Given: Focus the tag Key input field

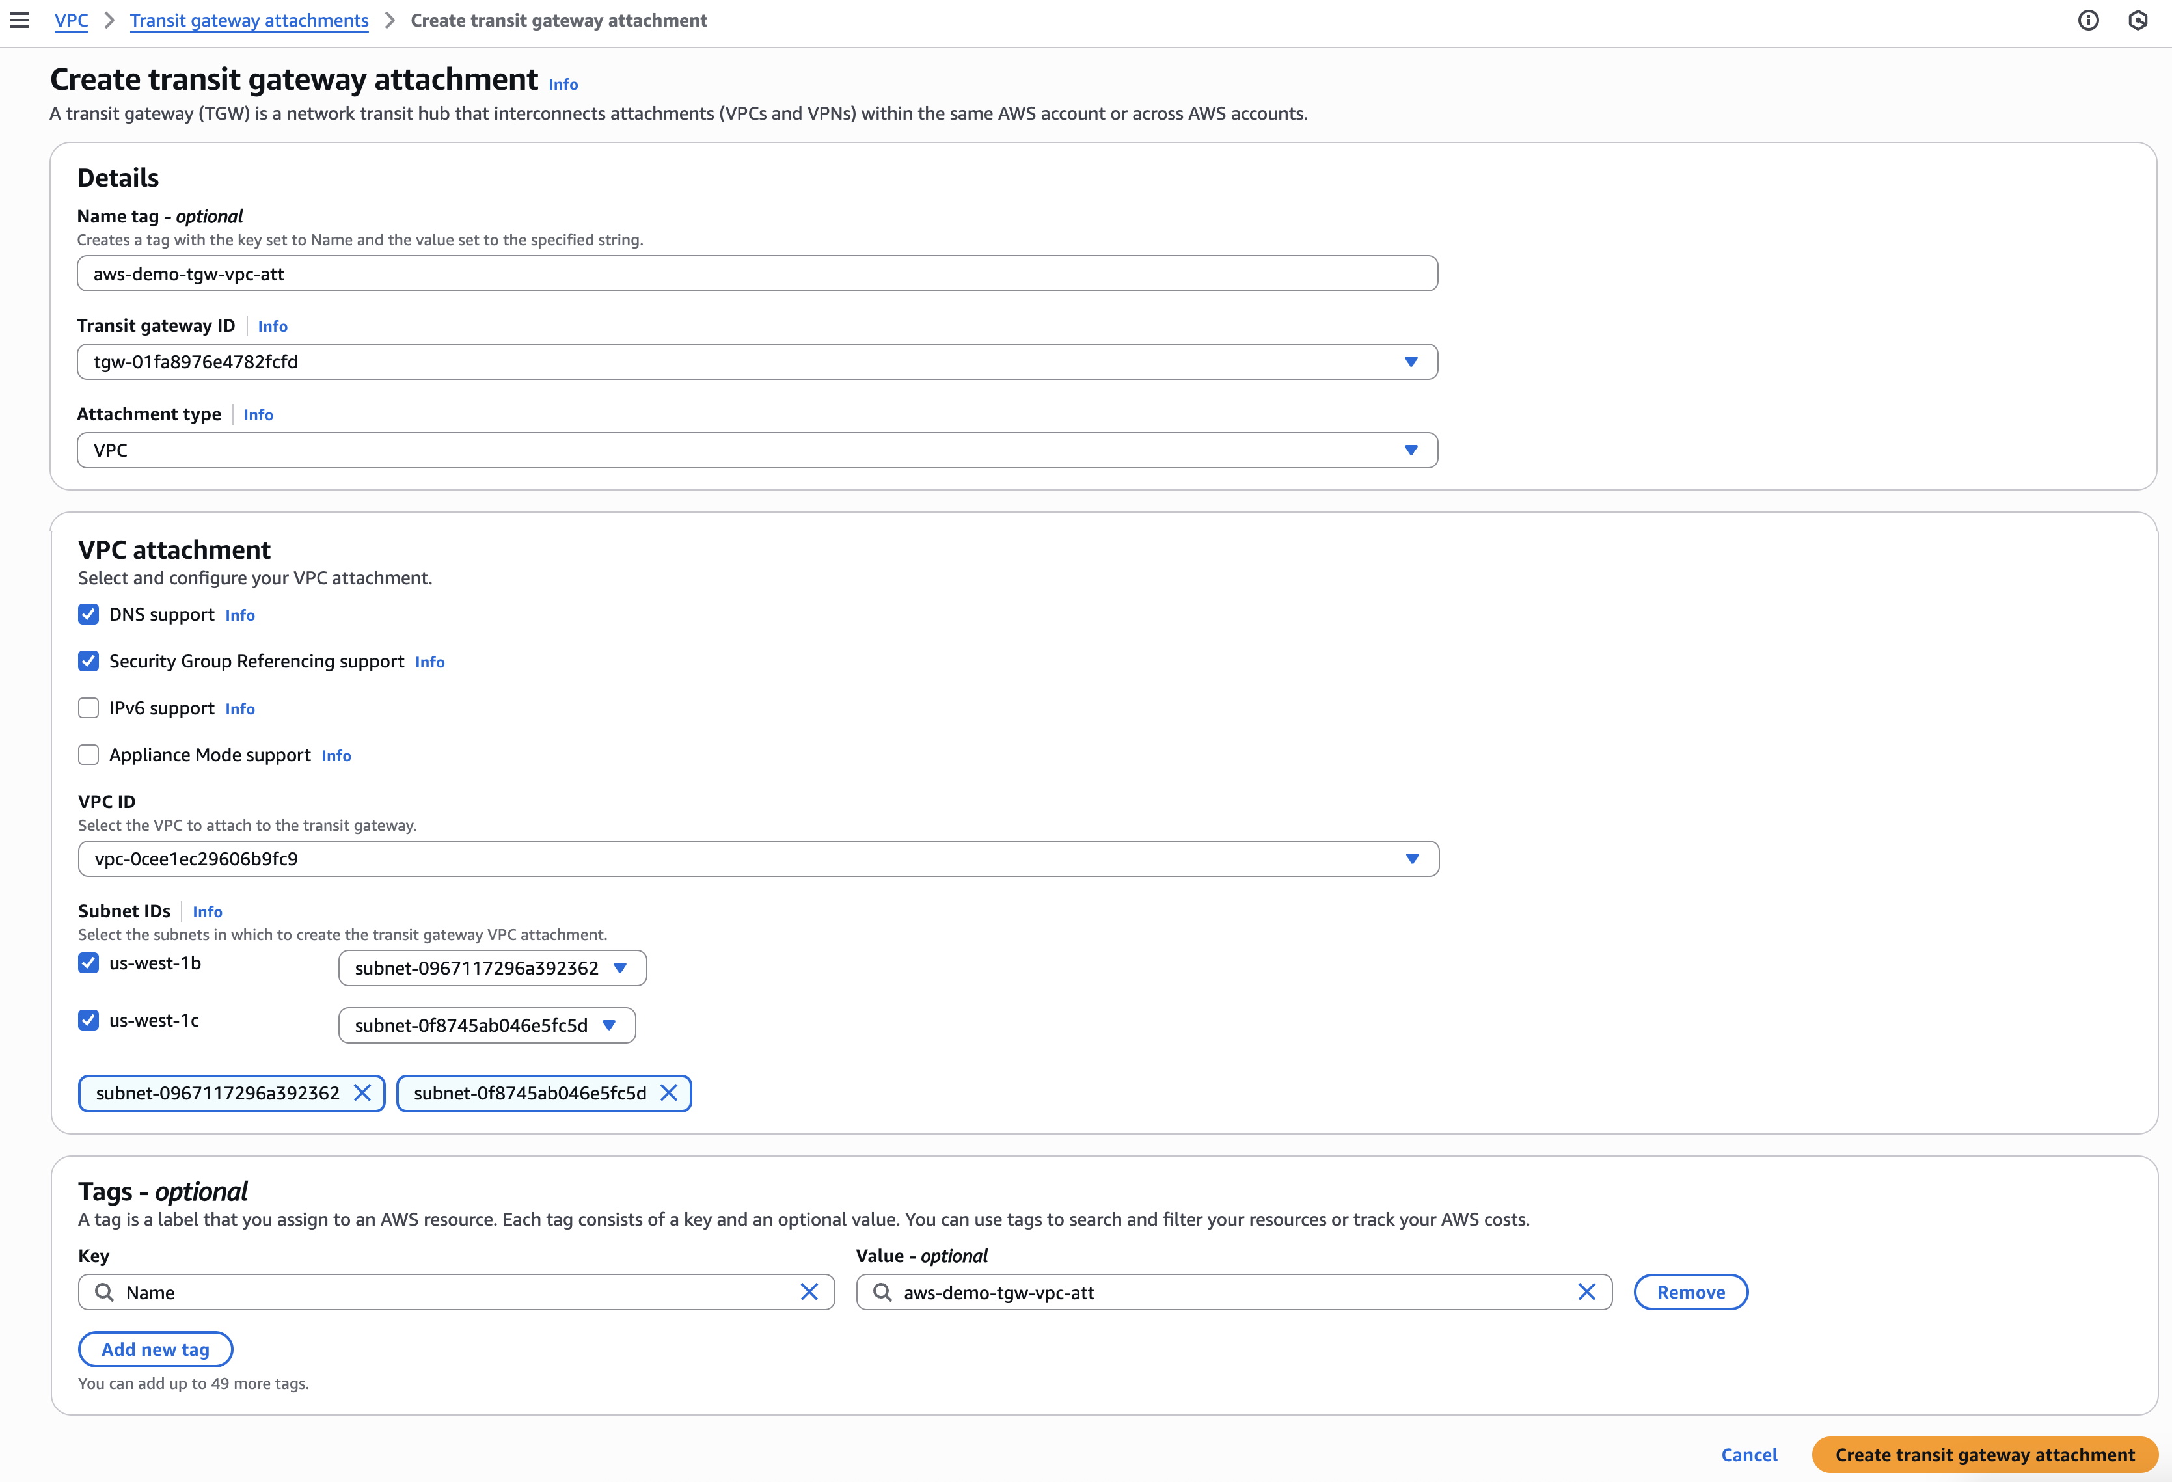Looking at the screenshot, I should coord(456,1292).
